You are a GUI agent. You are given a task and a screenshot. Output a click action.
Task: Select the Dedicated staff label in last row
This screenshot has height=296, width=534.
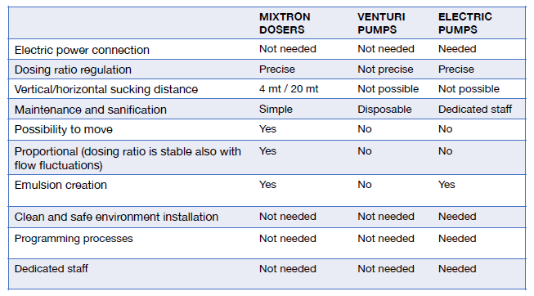pyautogui.click(x=51, y=269)
